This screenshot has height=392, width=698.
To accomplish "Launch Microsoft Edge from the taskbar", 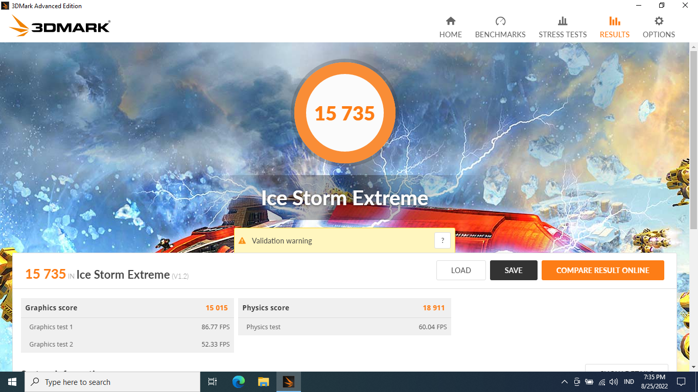I will coord(239,382).
